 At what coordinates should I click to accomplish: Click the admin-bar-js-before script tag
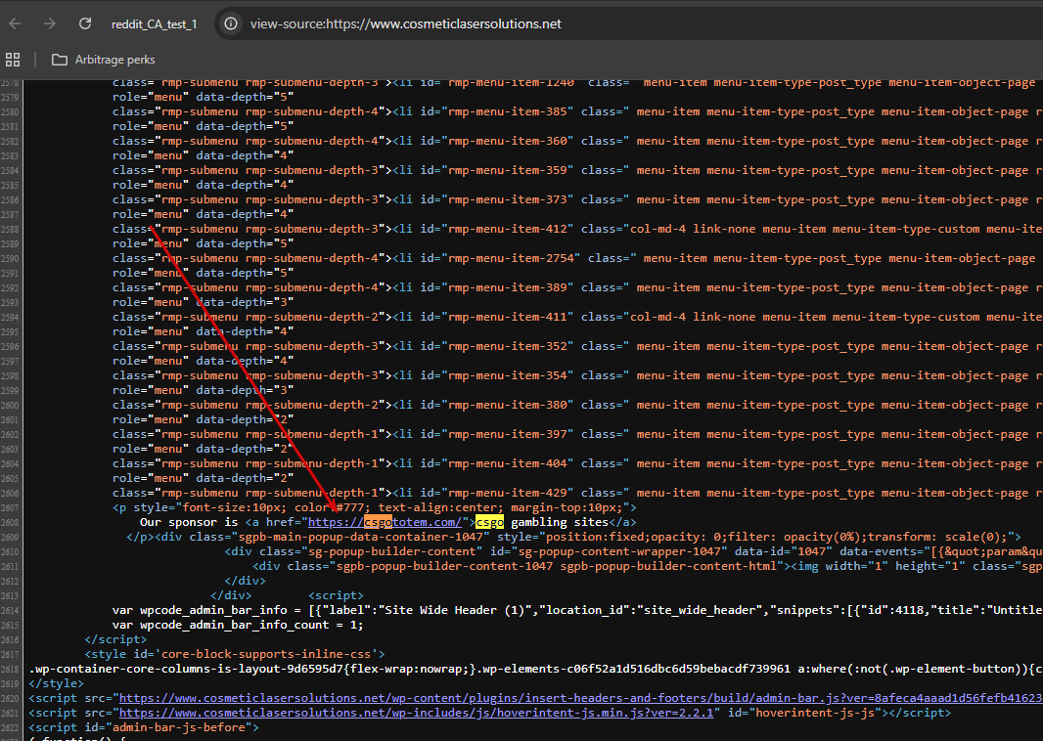point(144,727)
